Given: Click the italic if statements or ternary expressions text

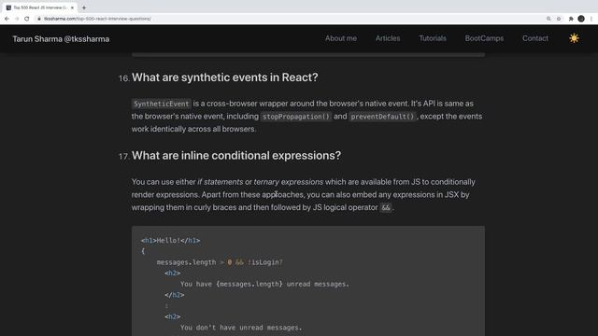Looking at the screenshot, I should [260, 182].
